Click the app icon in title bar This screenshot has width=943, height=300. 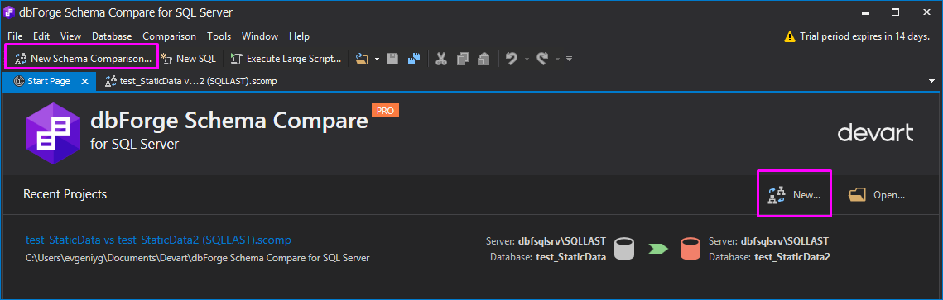(x=10, y=12)
